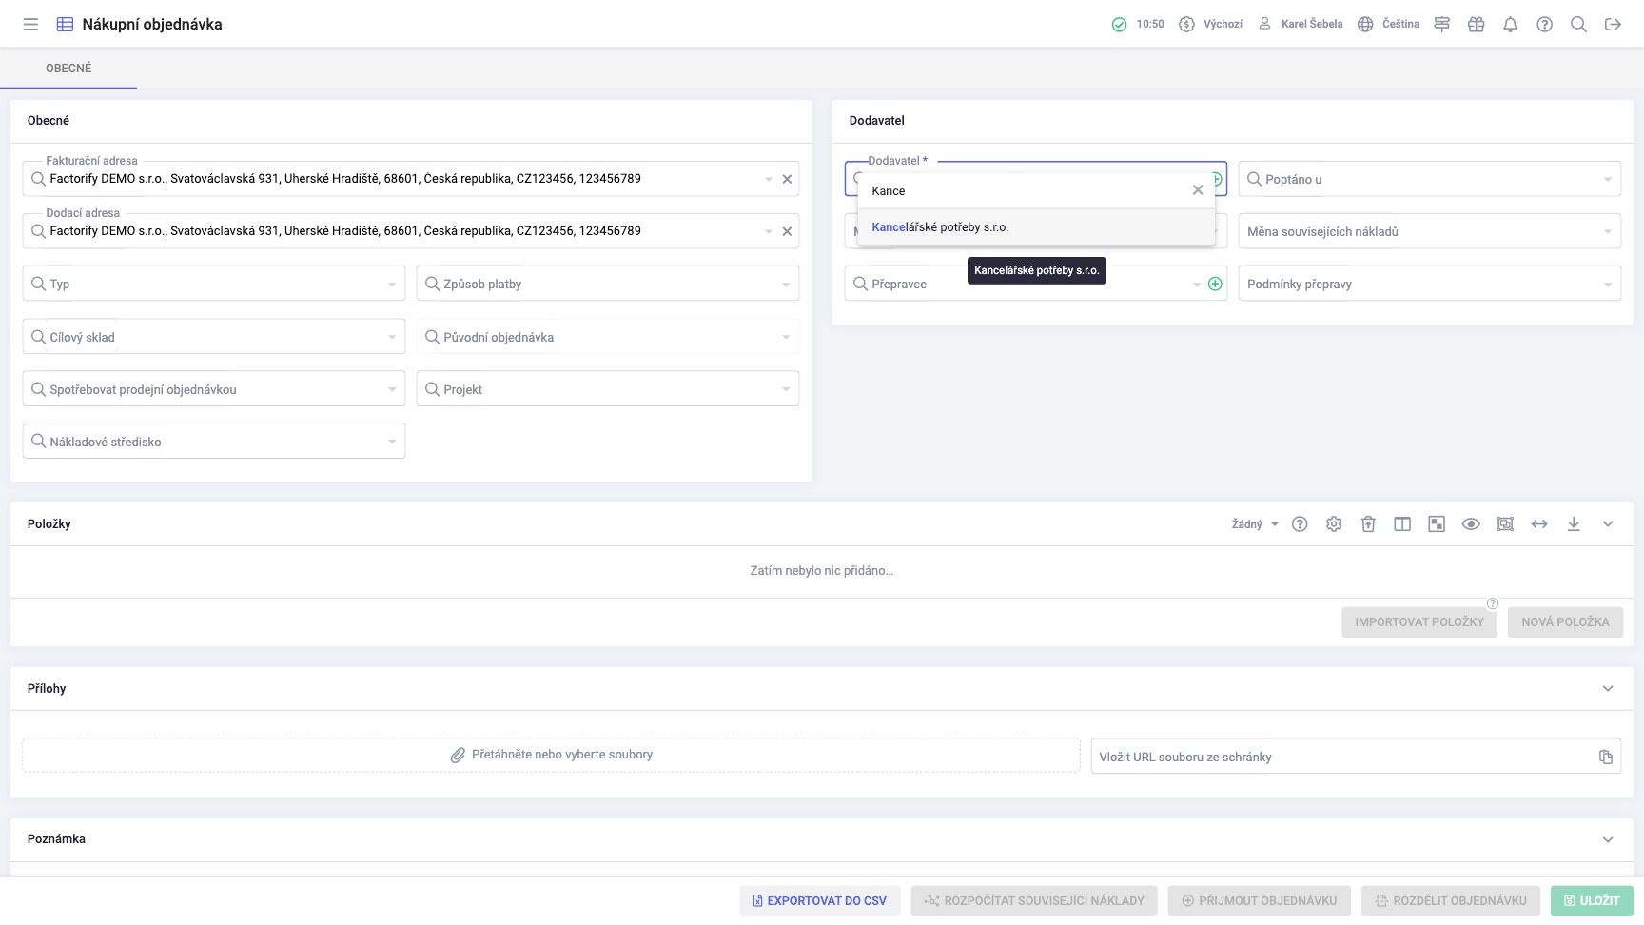Click the gift icon in header
The height and width of the screenshot is (925, 1644).
[x=1476, y=25]
